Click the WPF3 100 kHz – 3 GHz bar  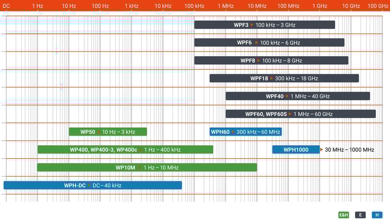point(265,25)
